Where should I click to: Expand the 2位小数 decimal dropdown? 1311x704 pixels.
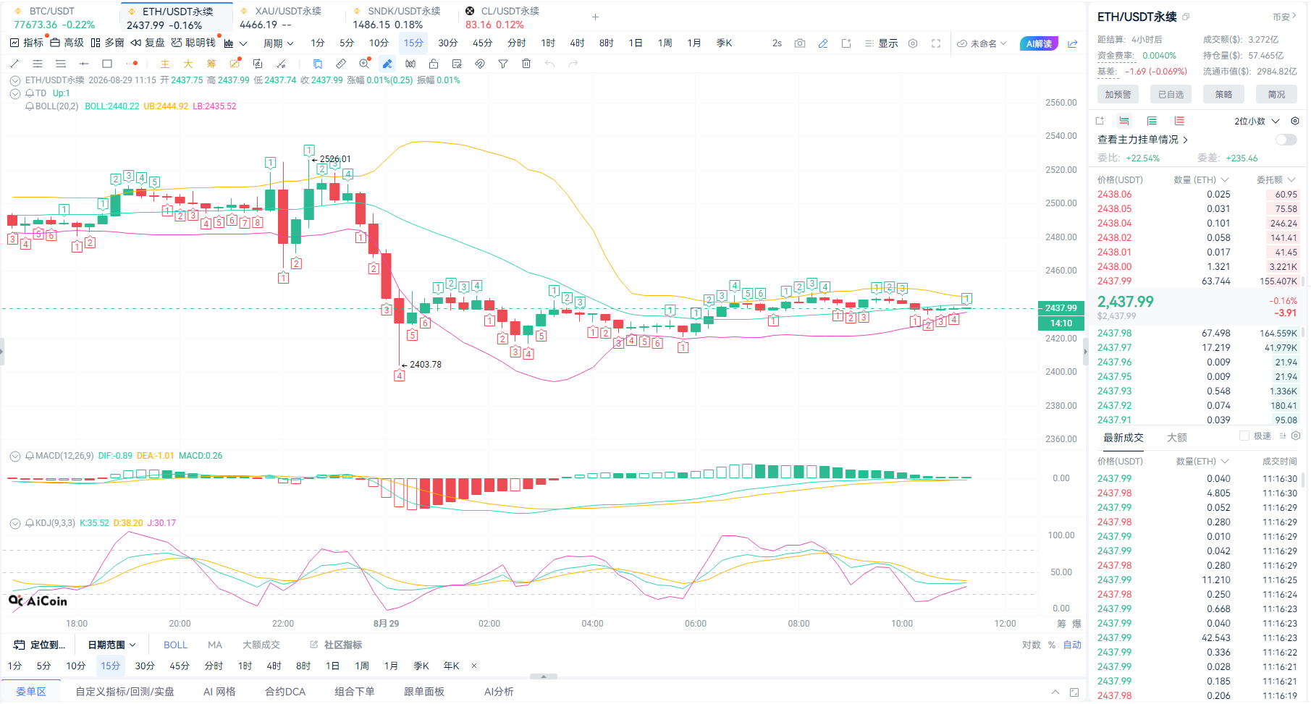click(x=1257, y=121)
